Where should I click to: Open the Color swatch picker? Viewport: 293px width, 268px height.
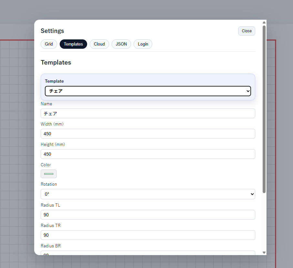[49, 174]
